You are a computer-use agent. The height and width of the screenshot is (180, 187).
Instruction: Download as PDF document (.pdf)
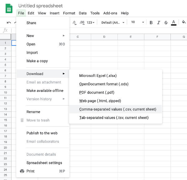pos(115,92)
